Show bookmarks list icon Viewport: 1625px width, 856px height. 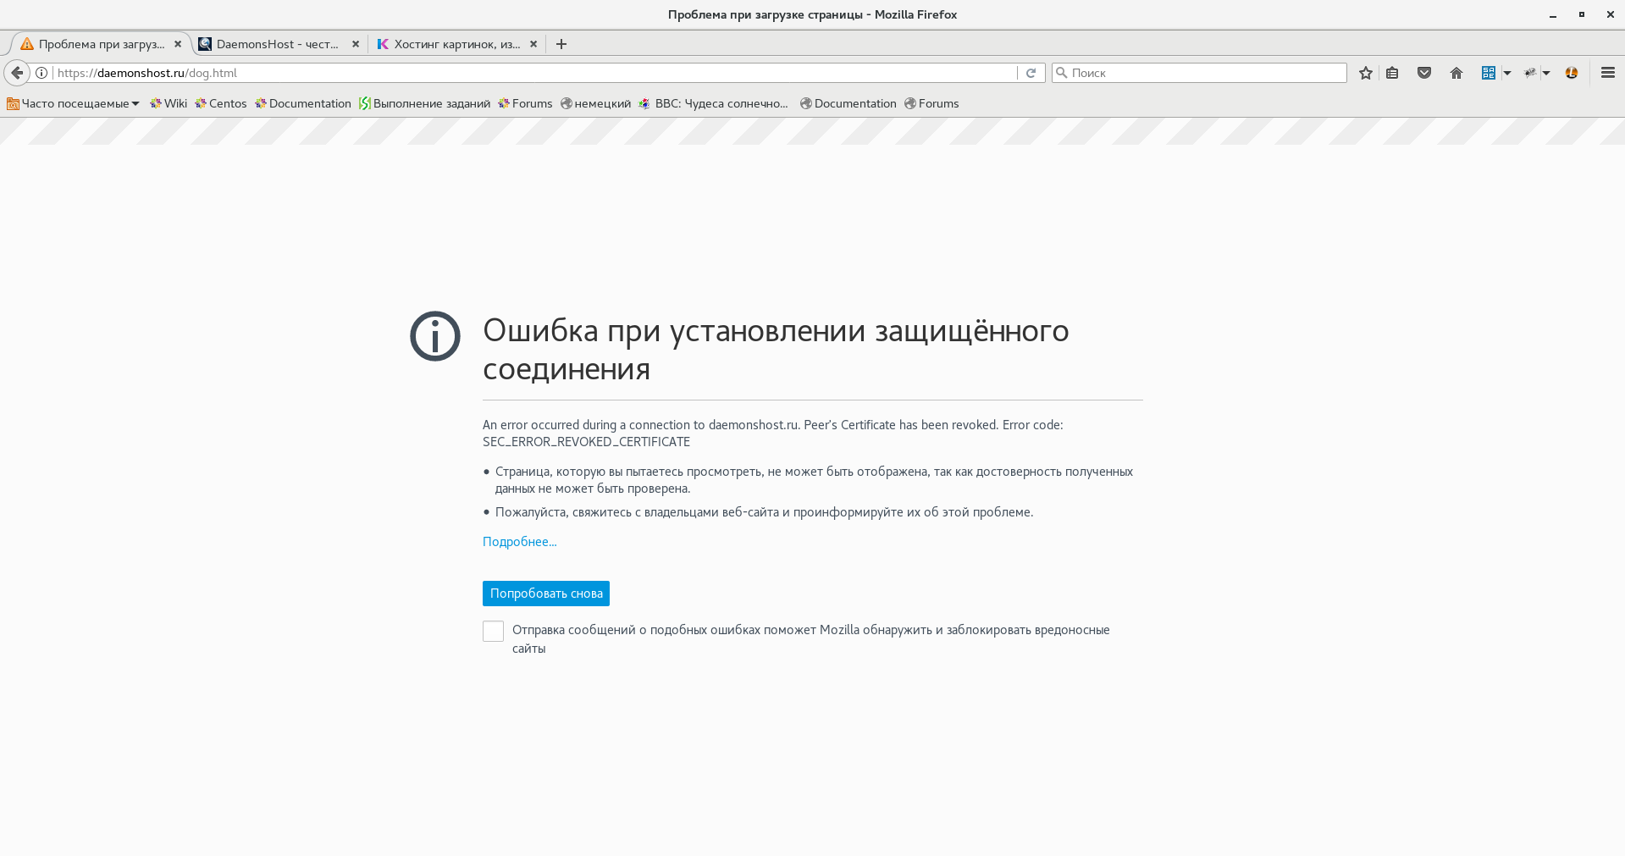(1392, 73)
